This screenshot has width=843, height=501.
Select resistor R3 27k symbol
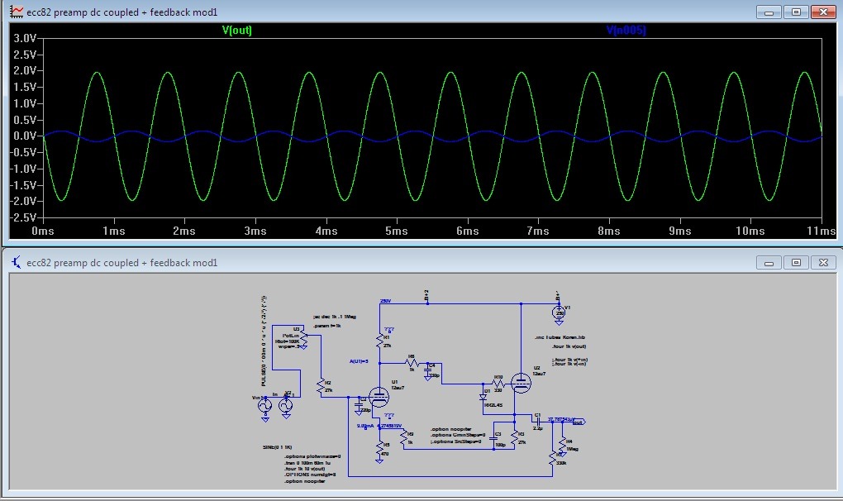click(x=515, y=438)
